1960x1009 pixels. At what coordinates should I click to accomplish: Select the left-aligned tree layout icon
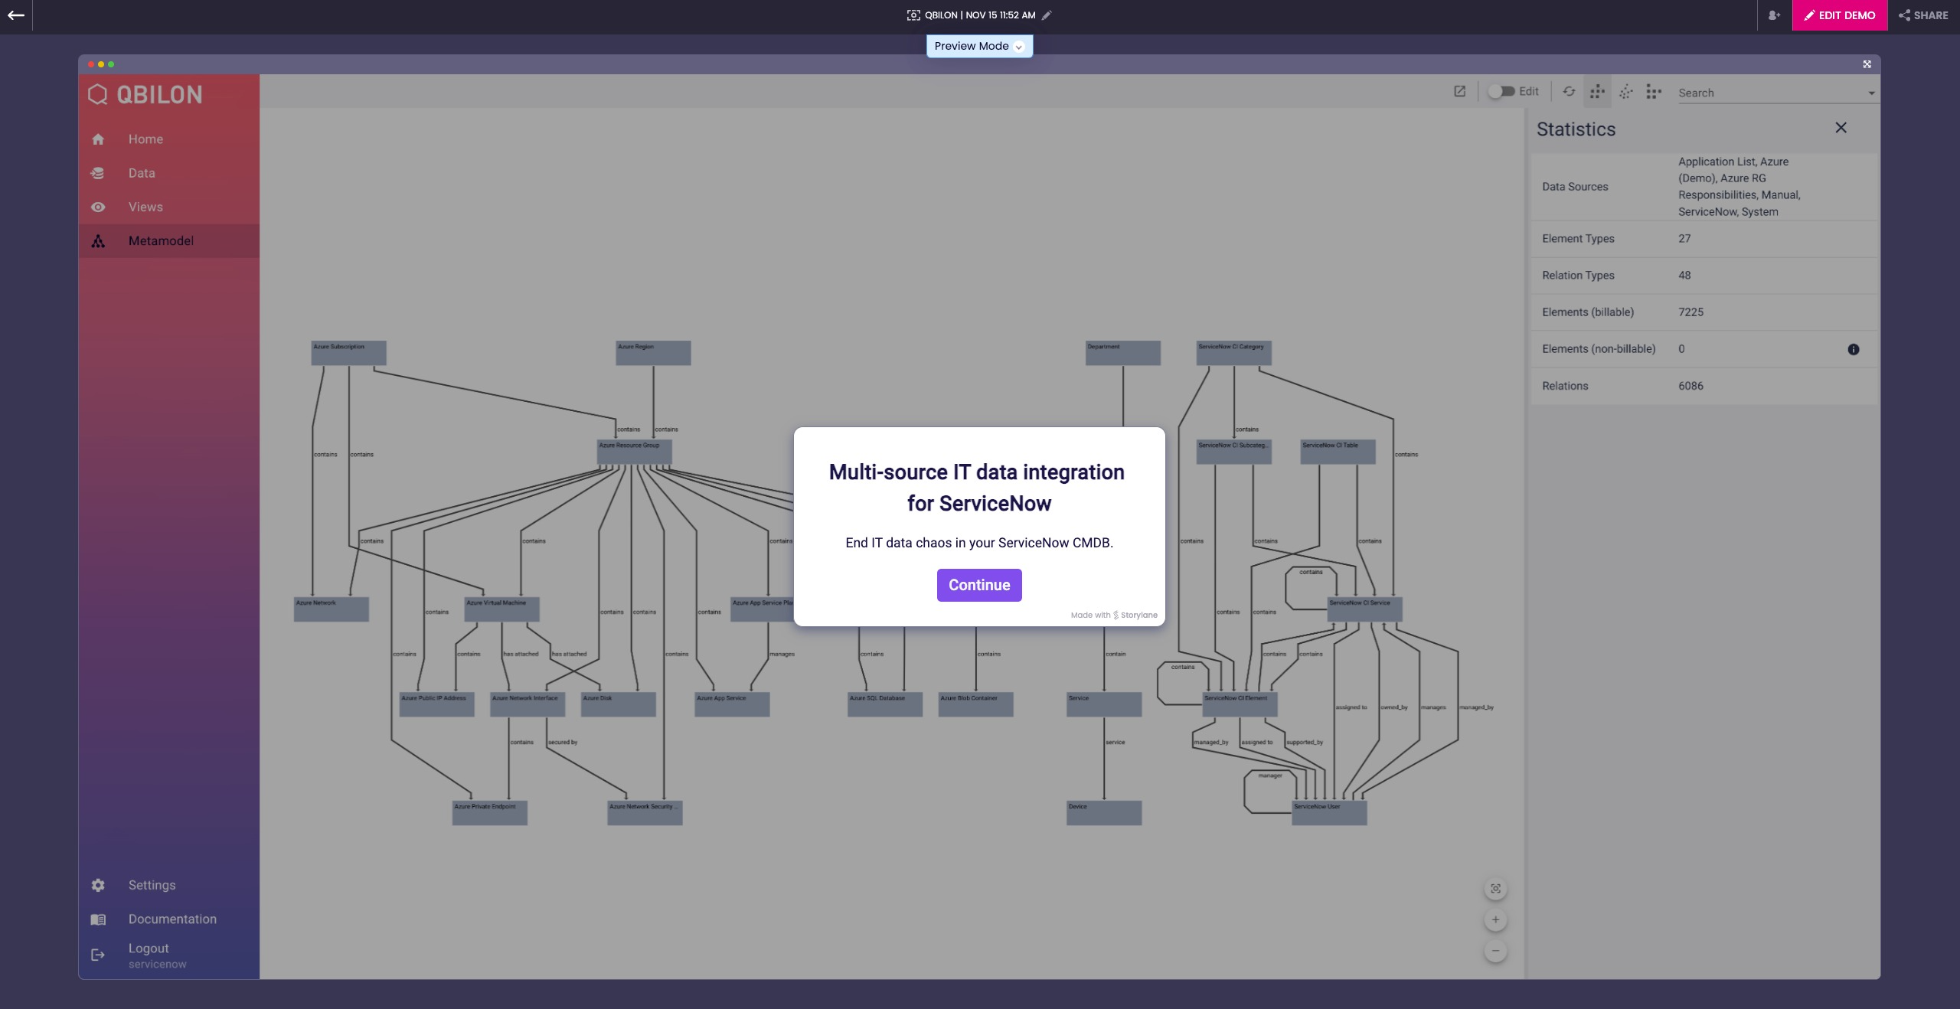[x=1654, y=92]
